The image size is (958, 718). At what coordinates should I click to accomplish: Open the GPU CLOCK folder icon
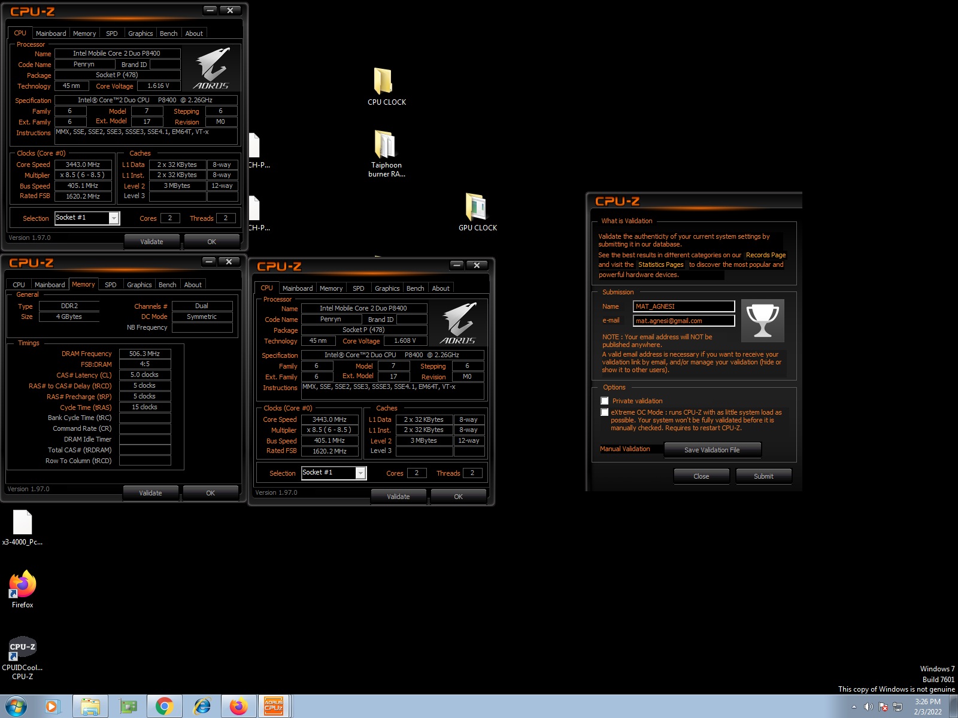(x=477, y=207)
